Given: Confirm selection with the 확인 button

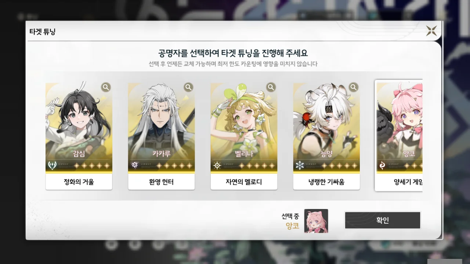Looking at the screenshot, I should point(383,220).
